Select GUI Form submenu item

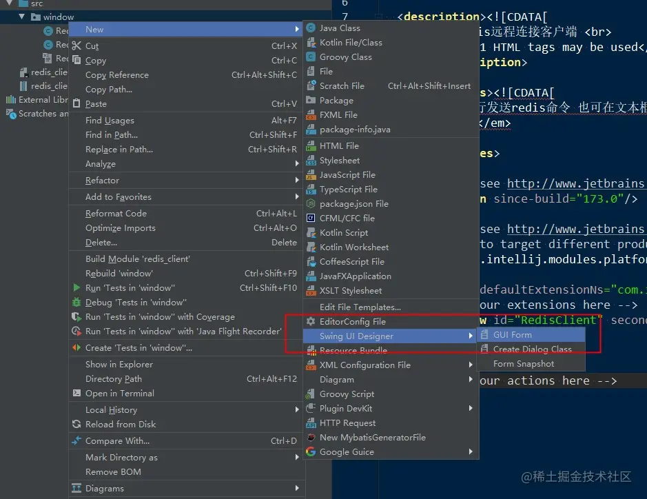[531, 335]
